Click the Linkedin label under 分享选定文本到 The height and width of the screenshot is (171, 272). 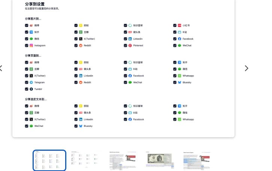click(88, 119)
